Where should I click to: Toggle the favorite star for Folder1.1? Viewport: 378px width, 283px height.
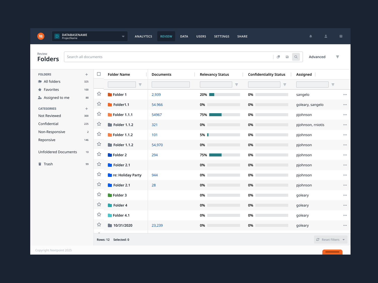(x=99, y=104)
